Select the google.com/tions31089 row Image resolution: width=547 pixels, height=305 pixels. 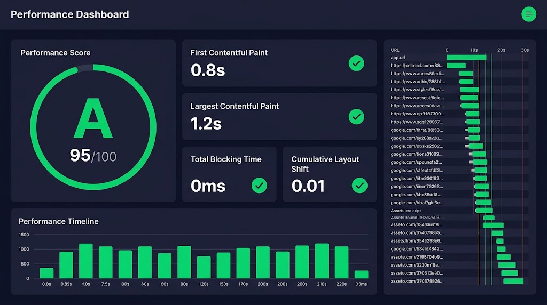(459, 154)
